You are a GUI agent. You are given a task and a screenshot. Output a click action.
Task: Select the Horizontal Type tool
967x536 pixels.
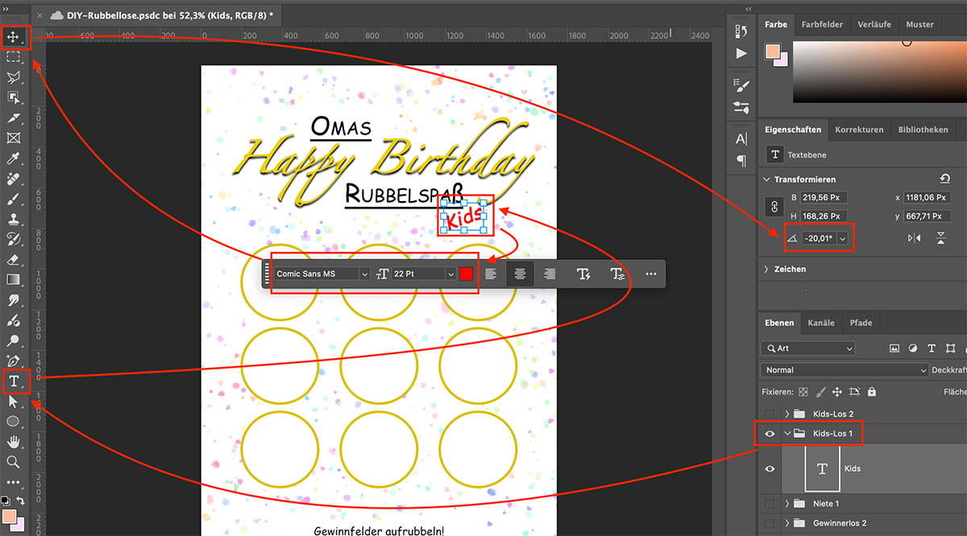click(x=14, y=381)
